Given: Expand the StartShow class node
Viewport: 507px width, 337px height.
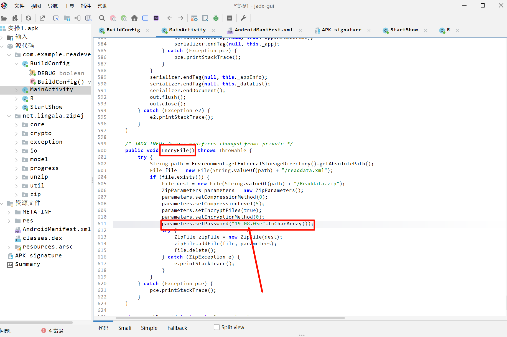Looking at the screenshot, I should click(16, 107).
